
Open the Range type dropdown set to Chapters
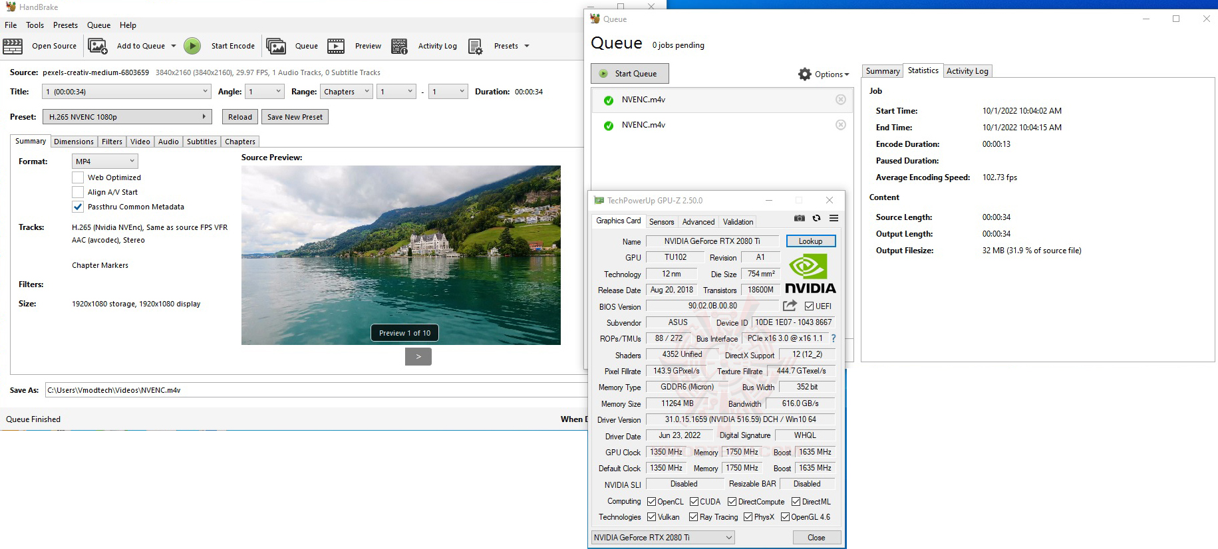click(346, 92)
